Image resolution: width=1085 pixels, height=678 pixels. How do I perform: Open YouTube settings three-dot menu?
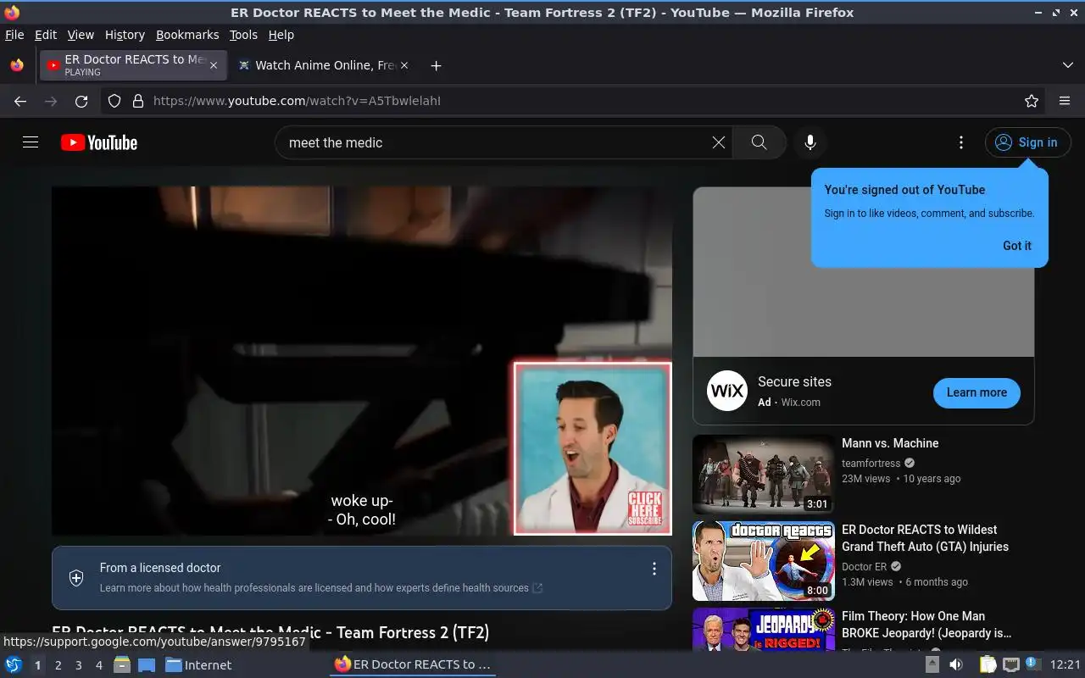point(960,142)
